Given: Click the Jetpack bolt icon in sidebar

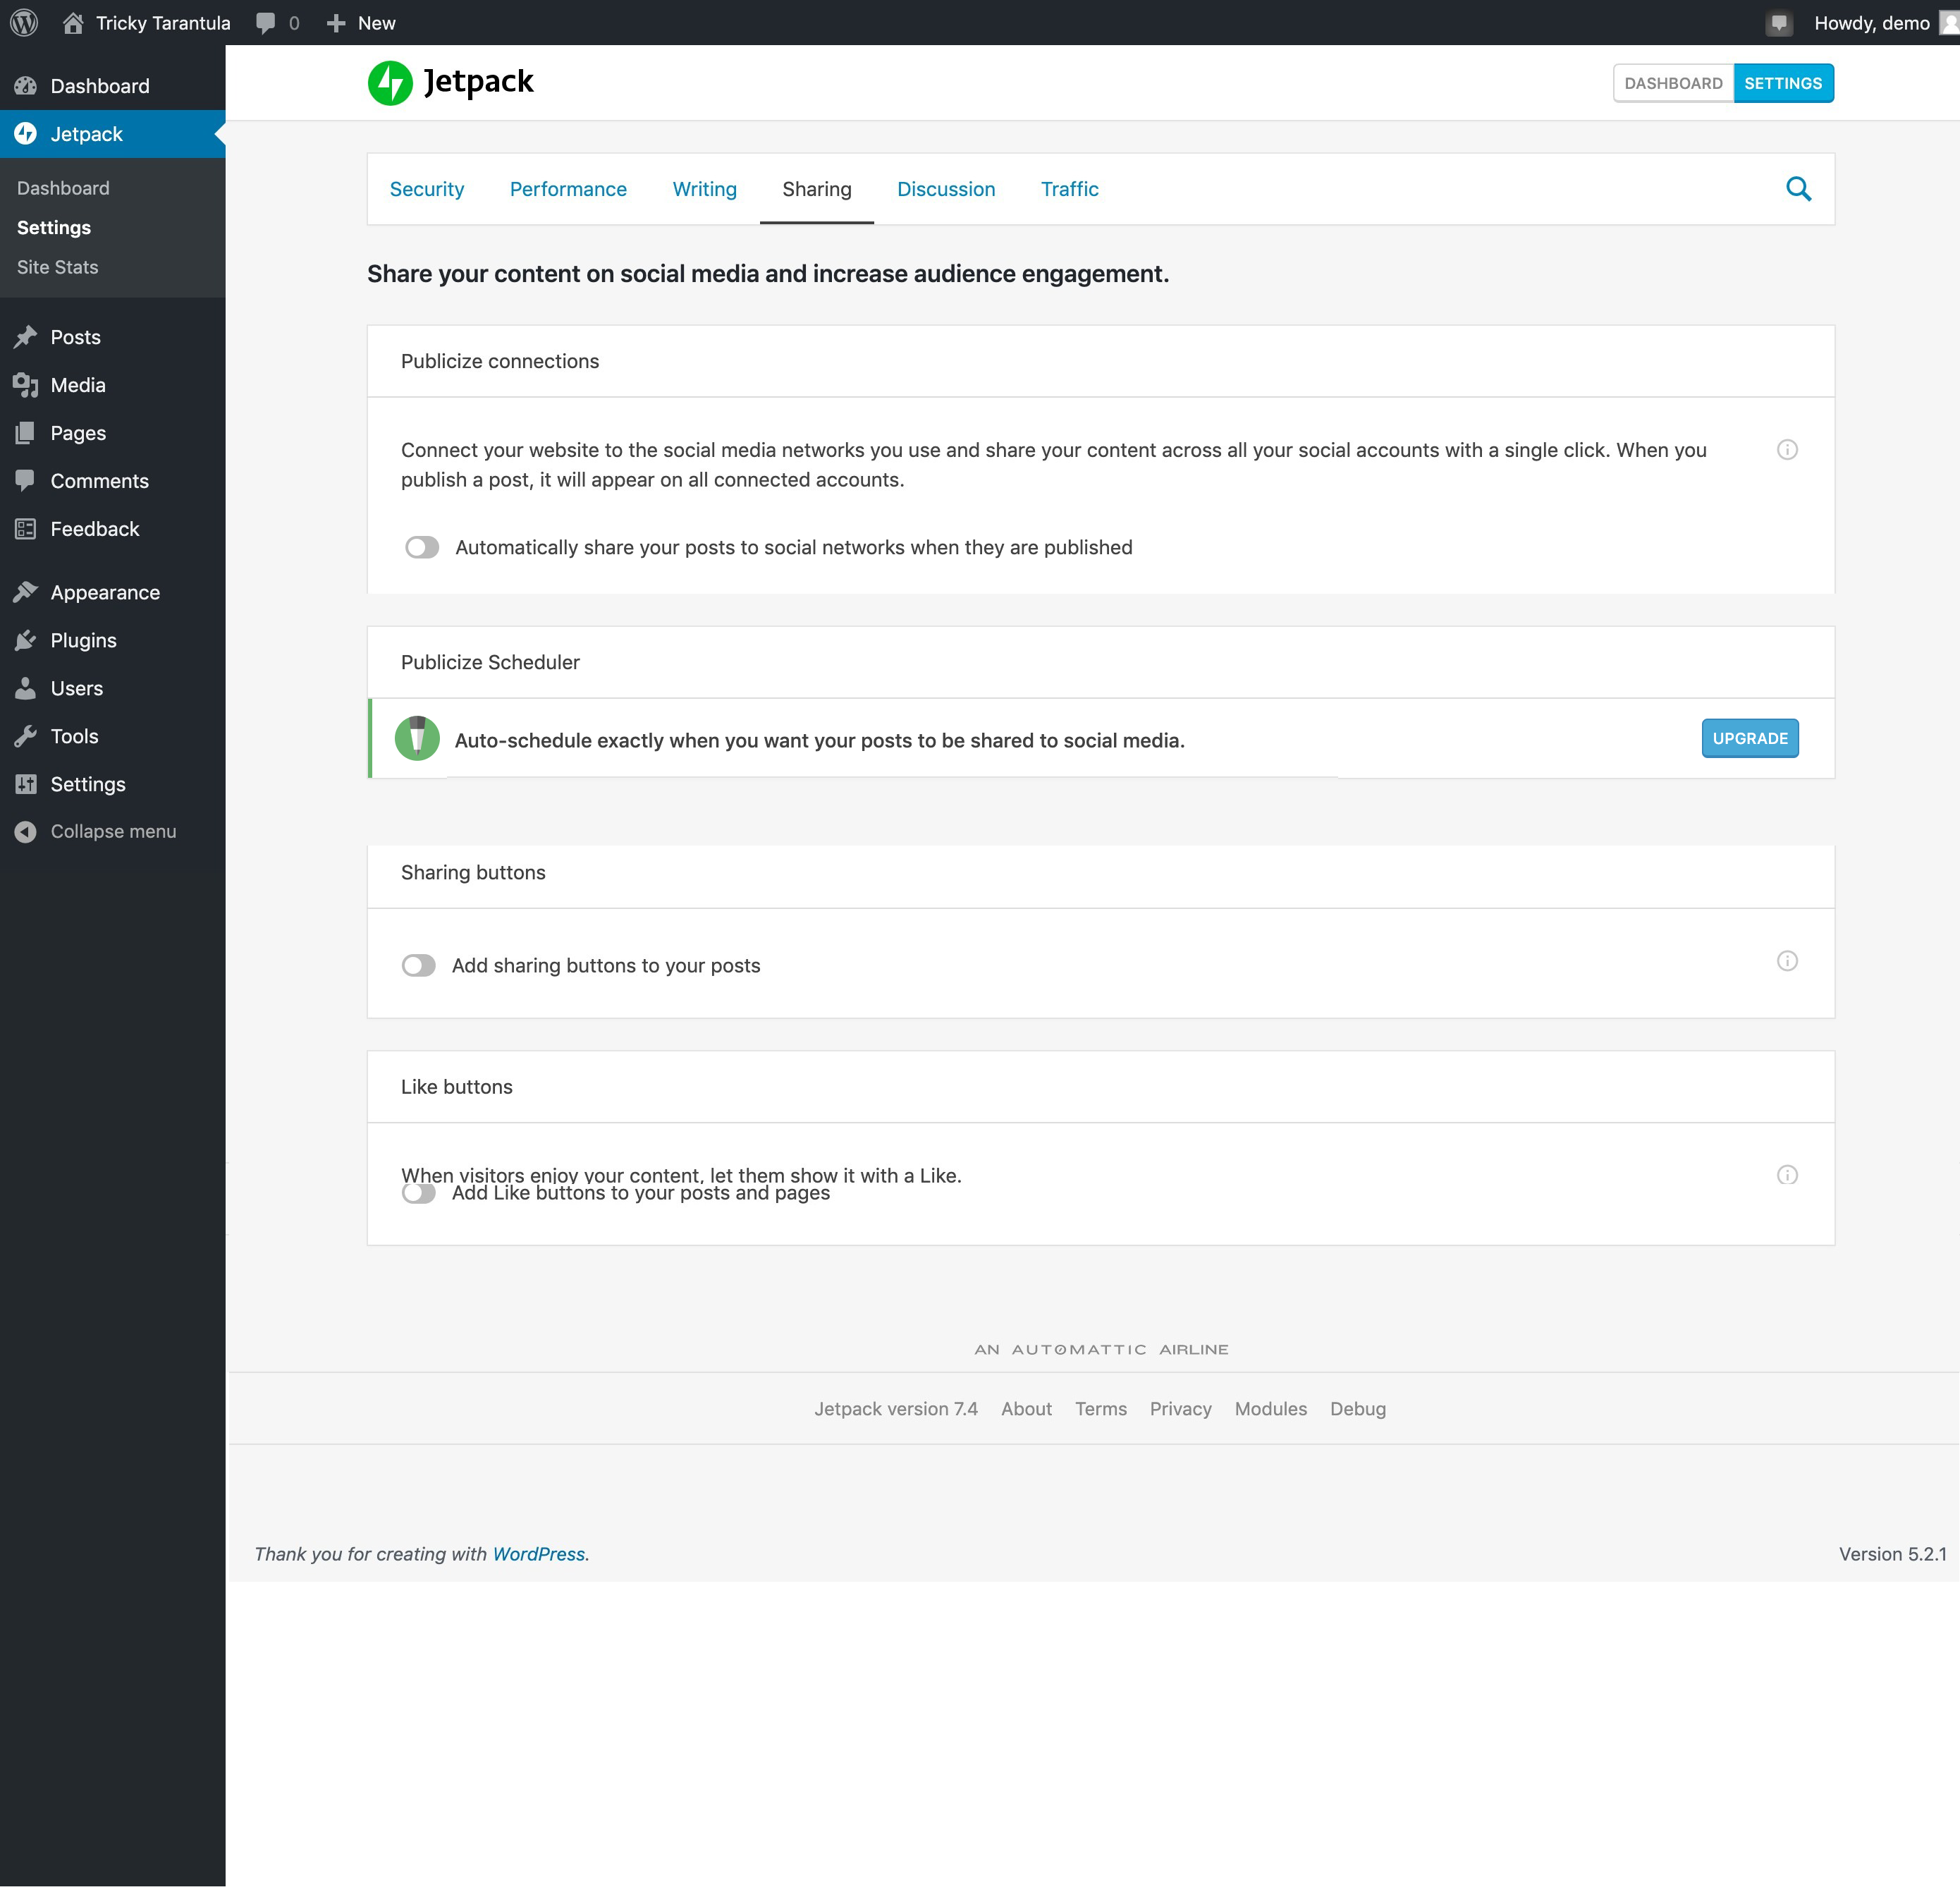Looking at the screenshot, I should pos(26,133).
